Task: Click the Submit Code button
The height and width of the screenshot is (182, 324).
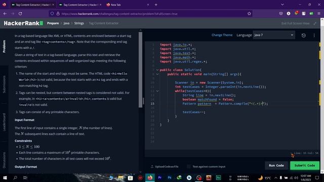Action: point(305,165)
